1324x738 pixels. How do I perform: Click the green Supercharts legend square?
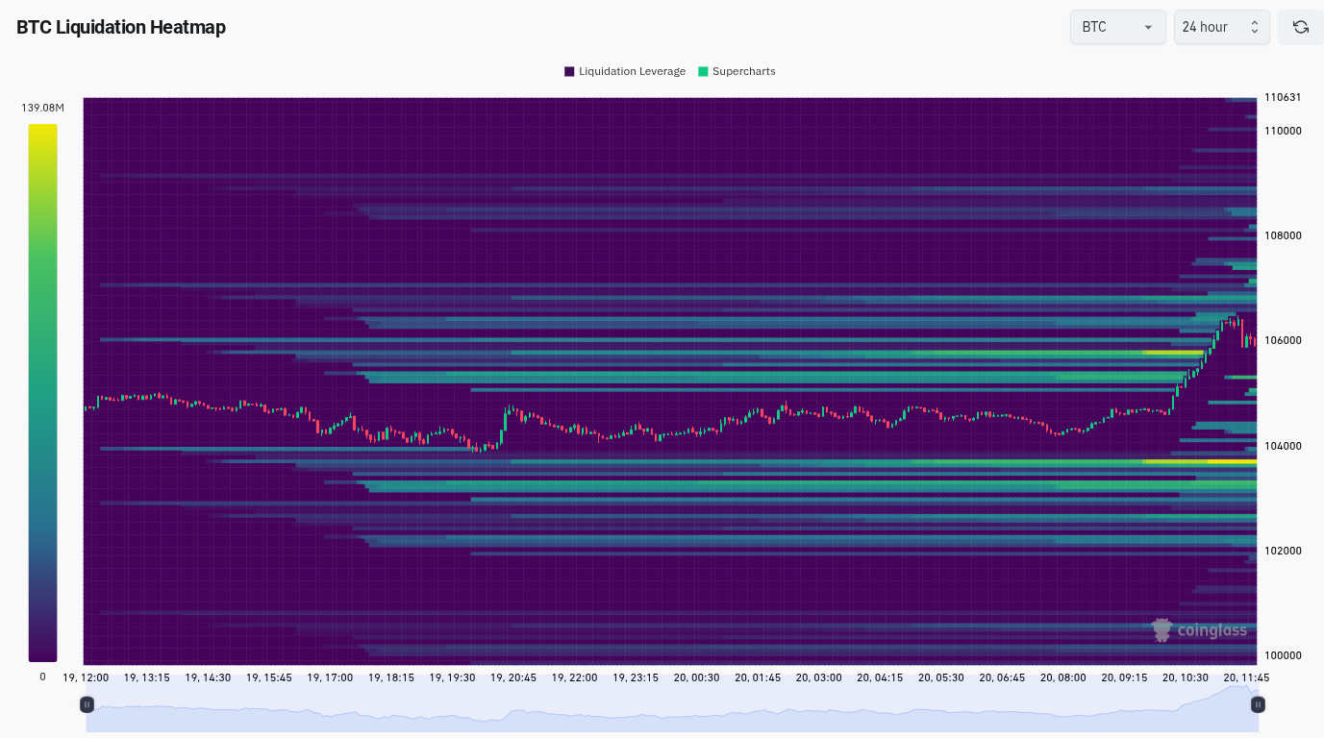coord(703,71)
